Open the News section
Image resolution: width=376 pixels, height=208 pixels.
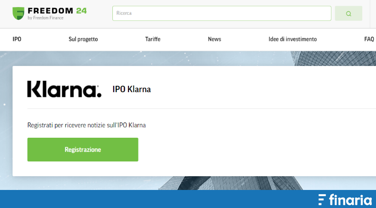[x=214, y=39]
